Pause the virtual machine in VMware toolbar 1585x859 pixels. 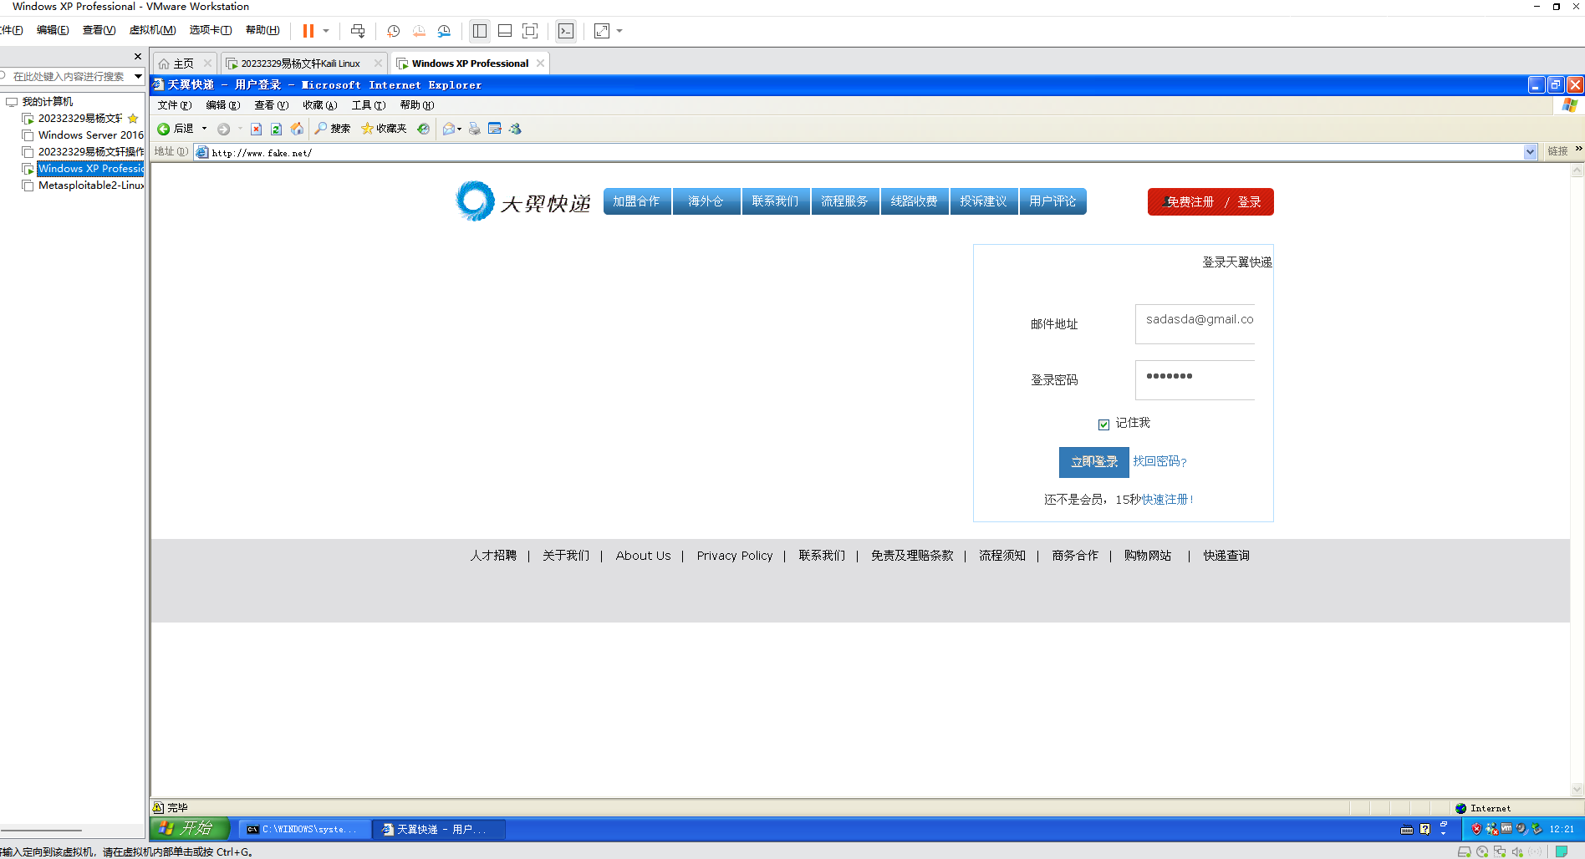coord(308,31)
